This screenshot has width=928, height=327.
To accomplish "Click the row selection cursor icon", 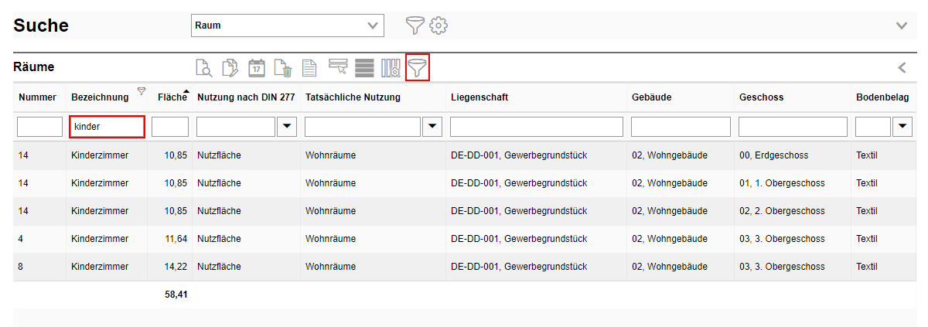I will point(338,68).
